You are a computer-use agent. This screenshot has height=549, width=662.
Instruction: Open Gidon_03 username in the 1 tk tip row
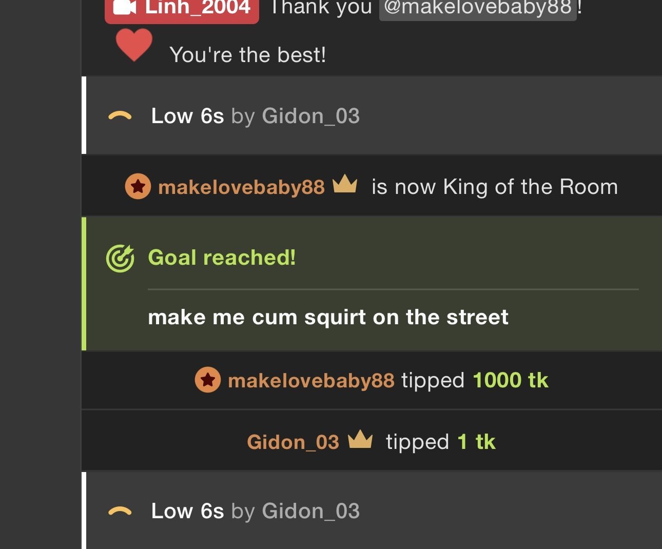293,442
